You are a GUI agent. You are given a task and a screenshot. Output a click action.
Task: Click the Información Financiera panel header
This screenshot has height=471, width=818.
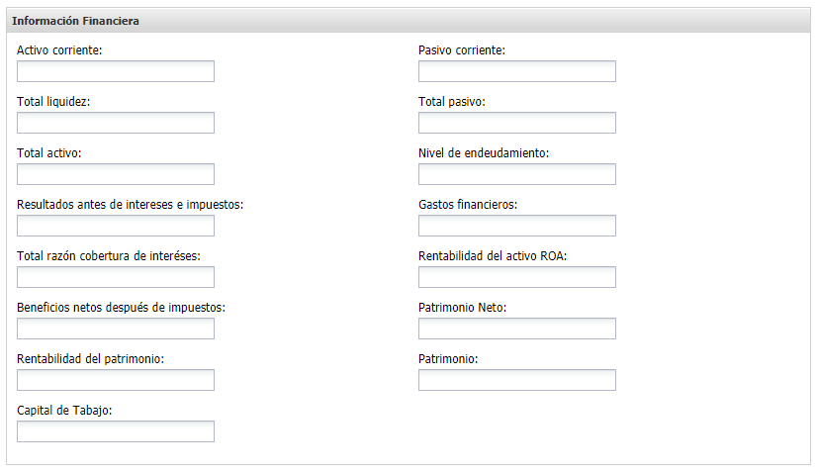(x=75, y=21)
